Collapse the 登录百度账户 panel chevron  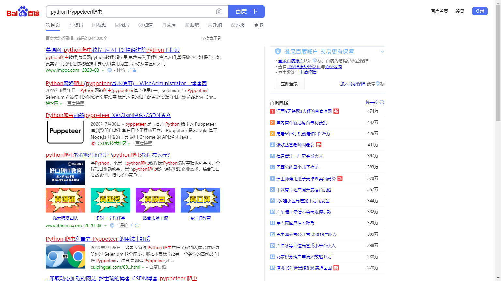382,52
